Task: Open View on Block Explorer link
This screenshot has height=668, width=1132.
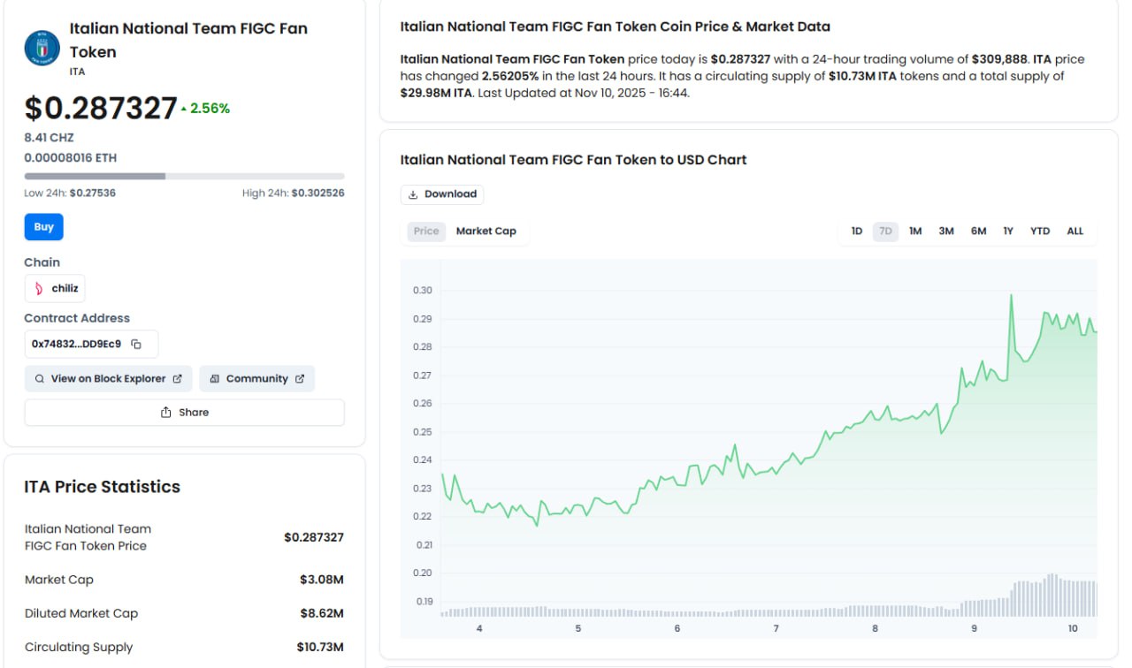Action: 108,379
